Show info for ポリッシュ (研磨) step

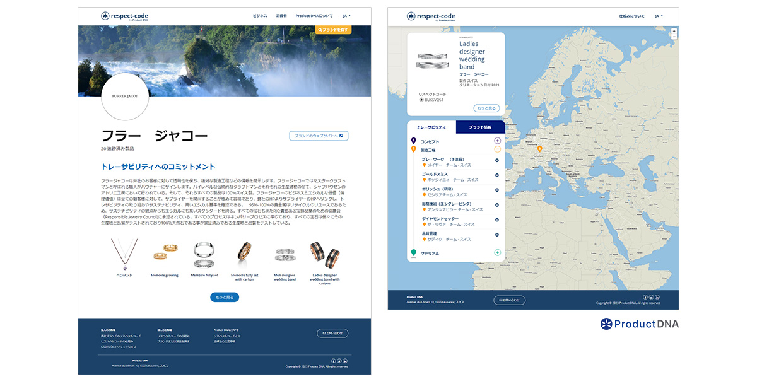[497, 190]
